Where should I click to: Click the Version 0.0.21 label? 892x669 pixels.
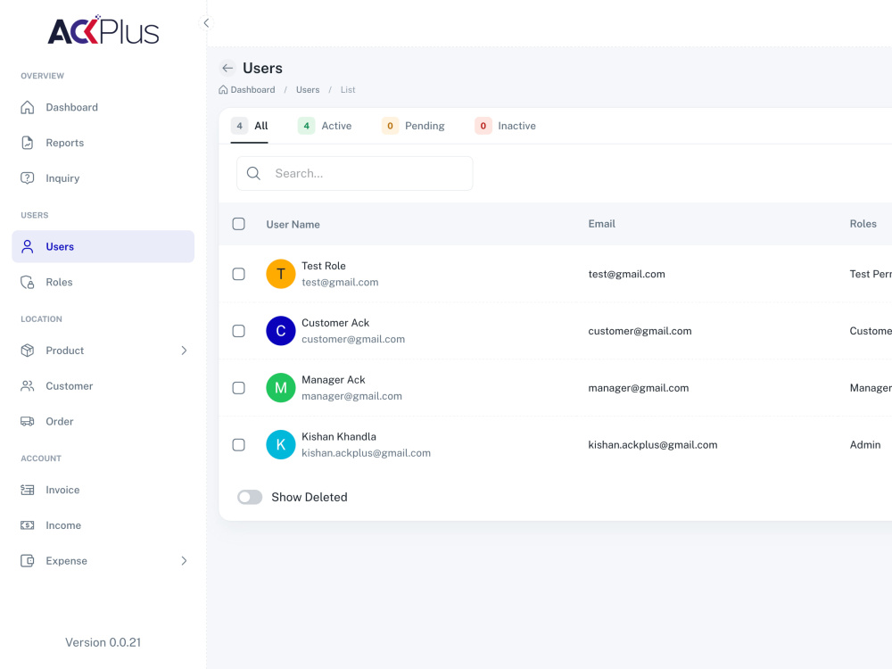[x=103, y=642]
